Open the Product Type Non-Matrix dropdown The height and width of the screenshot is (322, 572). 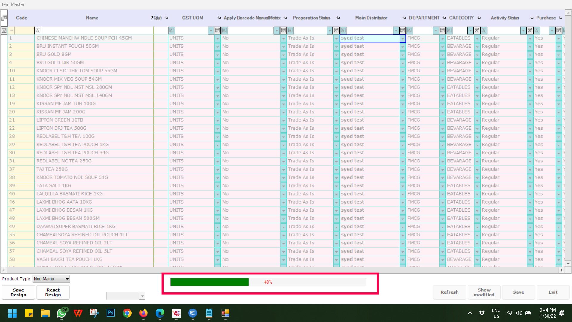click(67, 279)
